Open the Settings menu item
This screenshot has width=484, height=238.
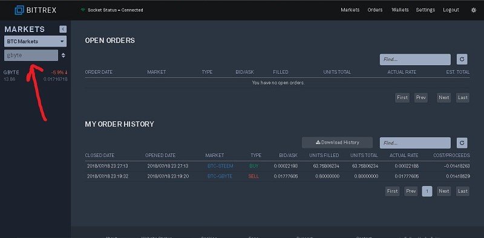pos(425,10)
